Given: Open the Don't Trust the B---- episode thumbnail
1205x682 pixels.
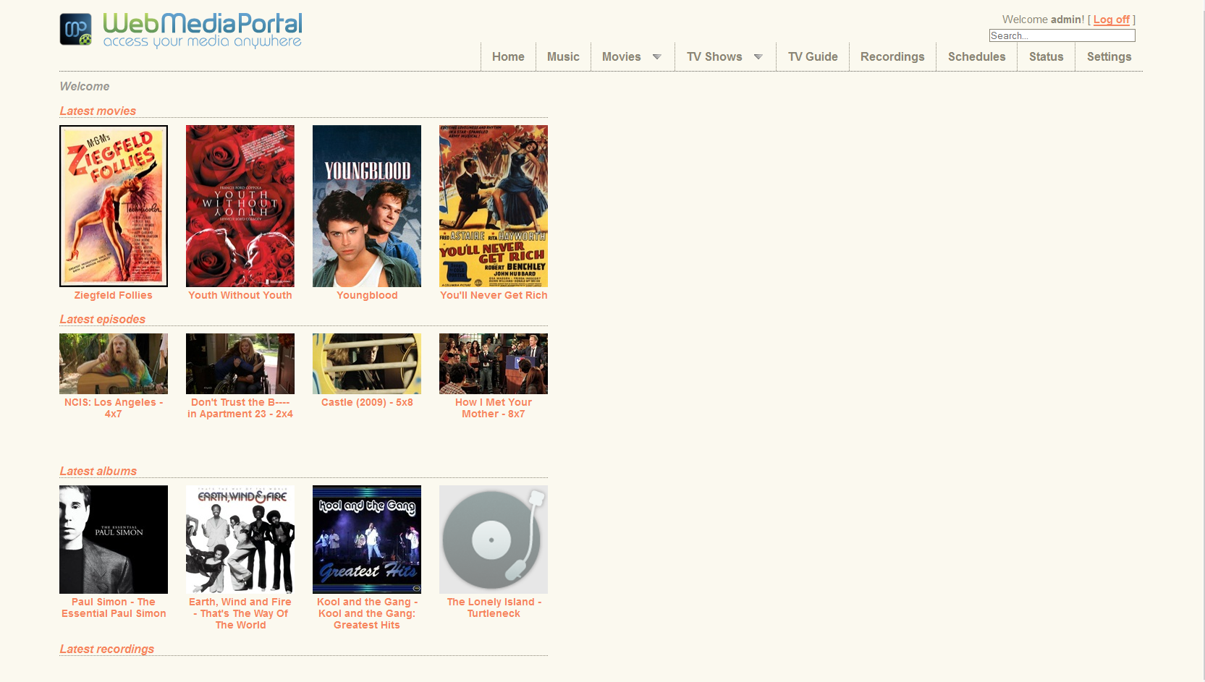Looking at the screenshot, I should [x=240, y=364].
